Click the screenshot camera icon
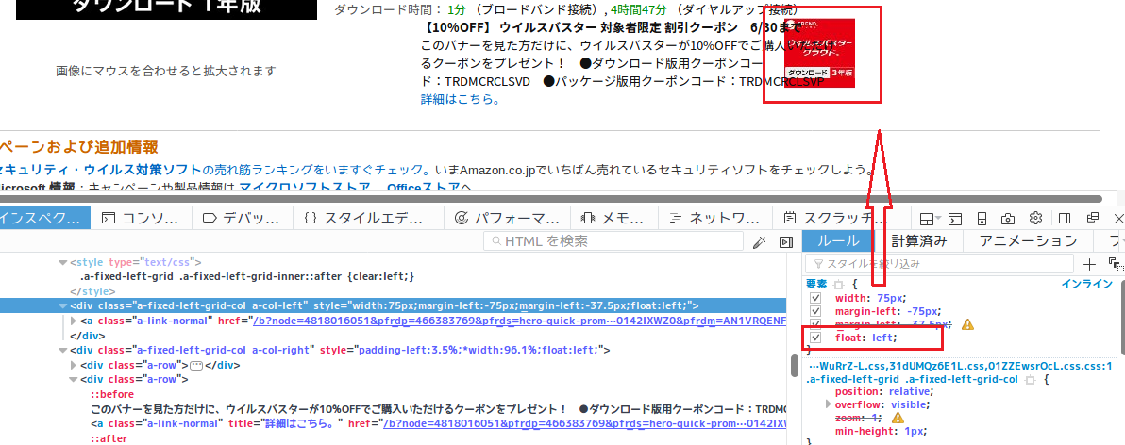 (1008, 218)
